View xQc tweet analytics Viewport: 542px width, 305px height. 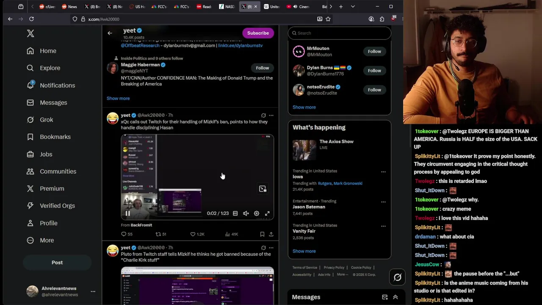(231, 234)
